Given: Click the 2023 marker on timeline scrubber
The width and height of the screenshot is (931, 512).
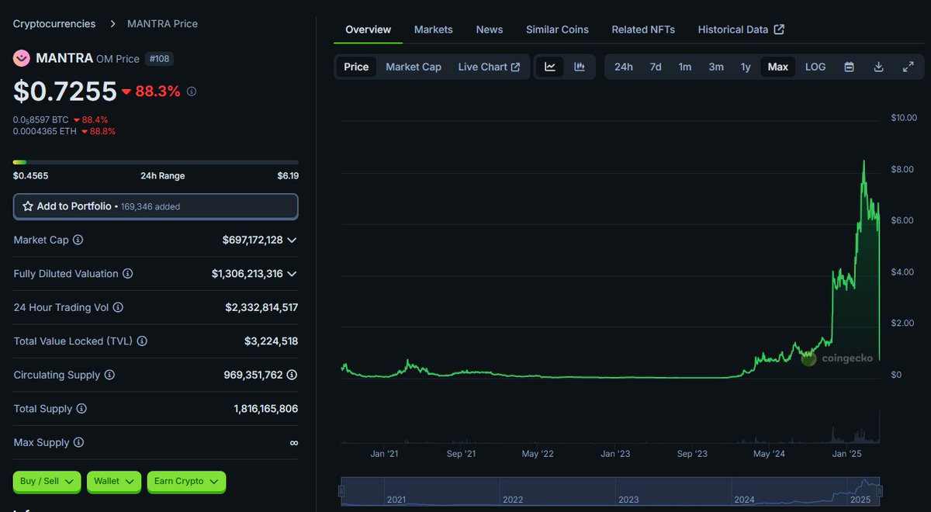Looking at the screenshot, I should tap(628, 500).
